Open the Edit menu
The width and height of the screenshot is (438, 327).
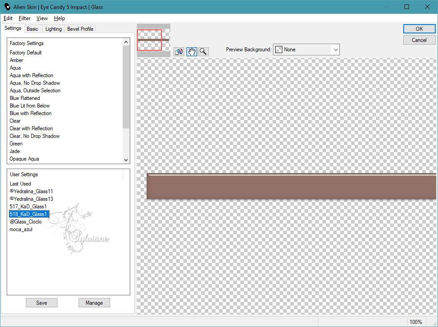tap(8, 18)
